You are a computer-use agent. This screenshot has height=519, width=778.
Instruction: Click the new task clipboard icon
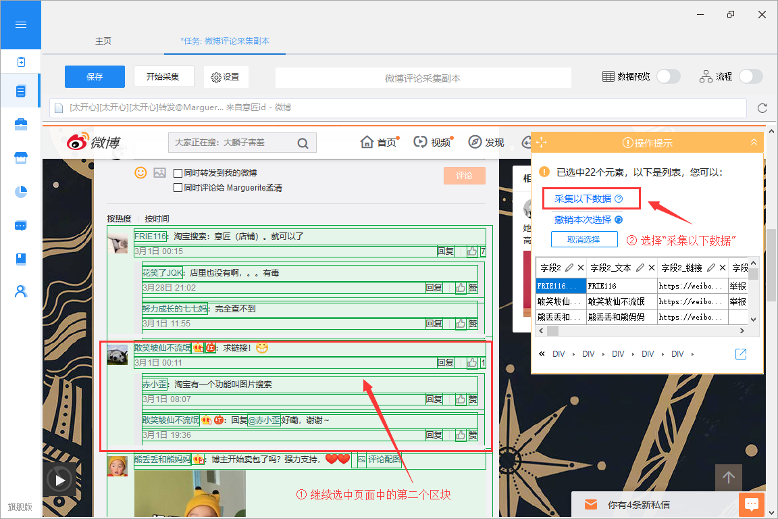tap(21, 61)
